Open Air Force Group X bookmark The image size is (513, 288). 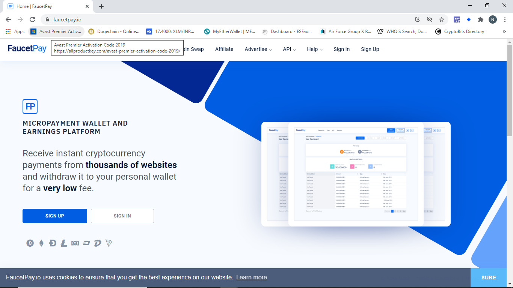[x=346, y=31]
